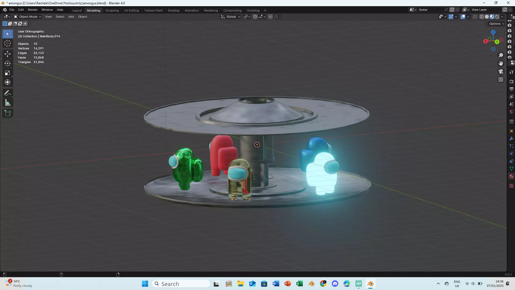Toggle the Snap magnet button
The width and height of the screenshot is (515, 290).
pos(255,17)
